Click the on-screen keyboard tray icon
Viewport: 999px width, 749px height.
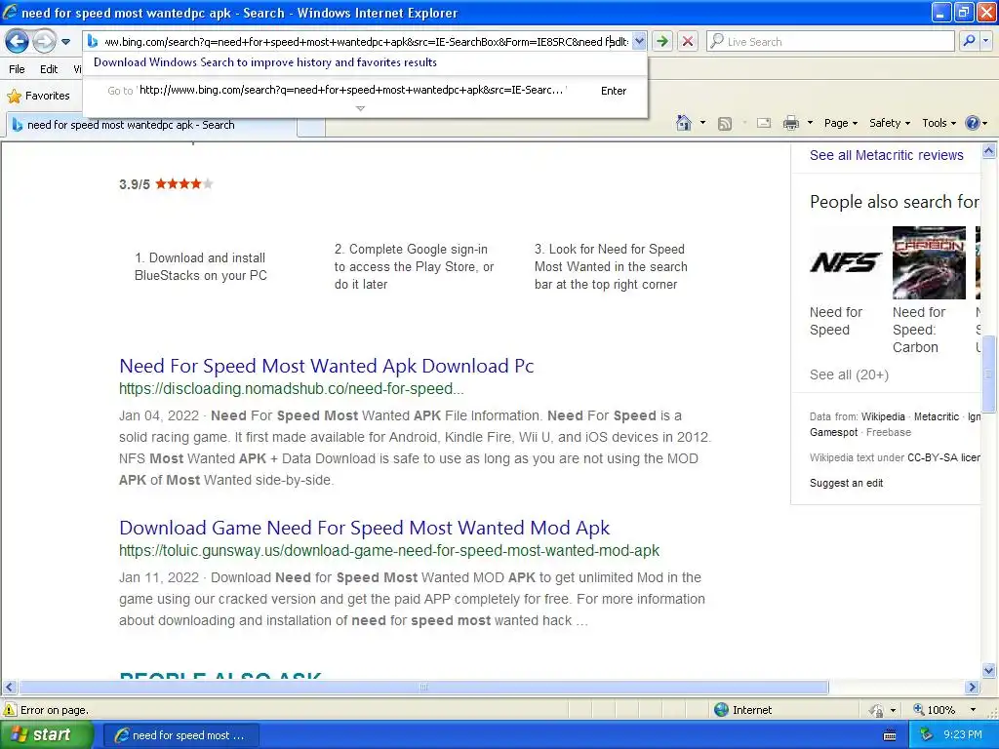[890, 735]
